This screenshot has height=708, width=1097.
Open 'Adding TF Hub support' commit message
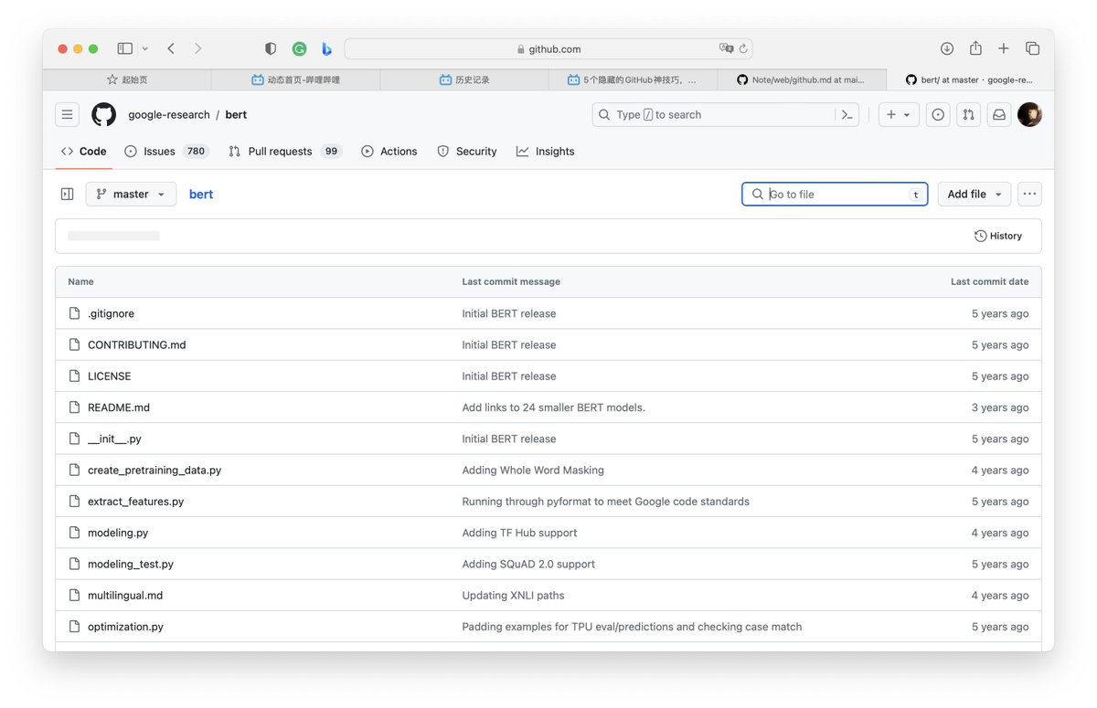point(520,533)
